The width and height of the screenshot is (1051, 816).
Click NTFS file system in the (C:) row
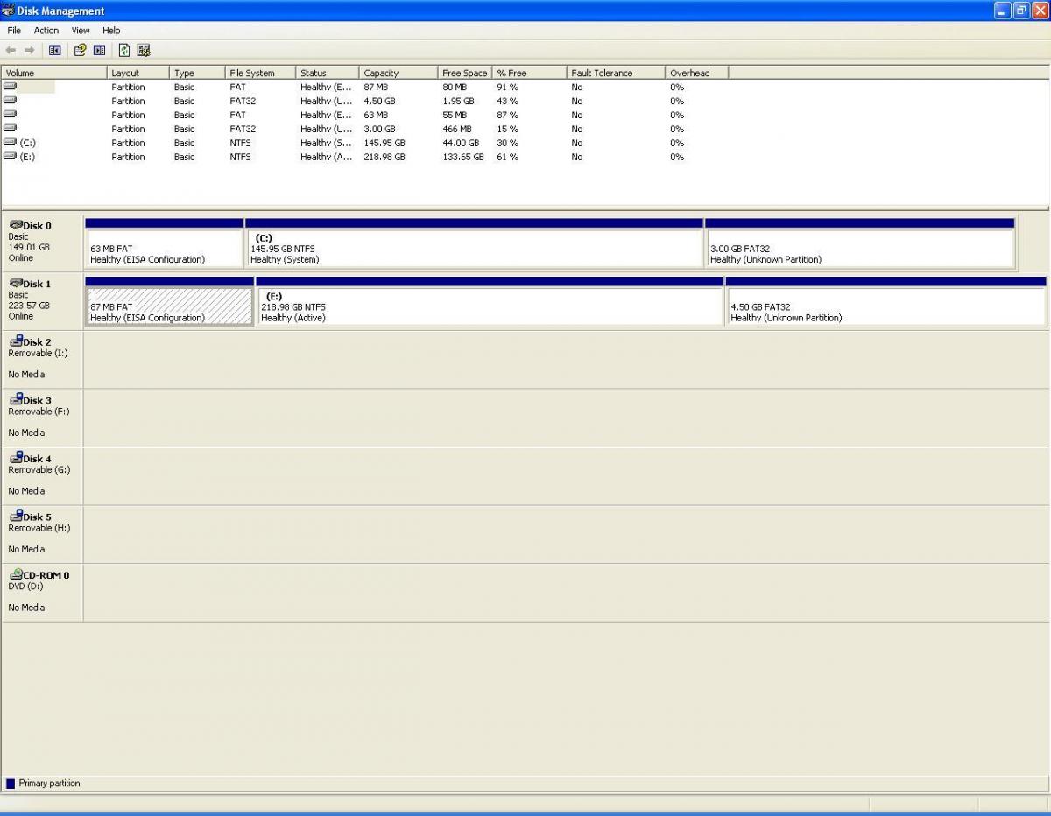240,143
